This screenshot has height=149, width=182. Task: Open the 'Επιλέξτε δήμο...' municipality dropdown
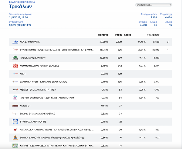click(153, 5)
